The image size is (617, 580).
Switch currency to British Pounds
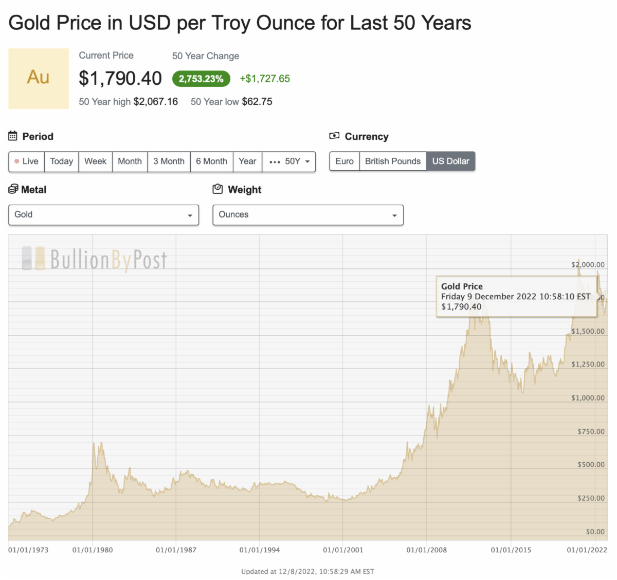pos(393,161)
